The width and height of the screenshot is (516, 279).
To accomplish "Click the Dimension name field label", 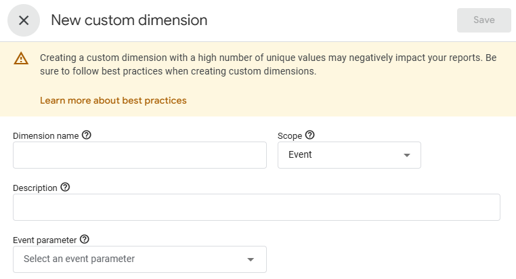I will [46, 136].
